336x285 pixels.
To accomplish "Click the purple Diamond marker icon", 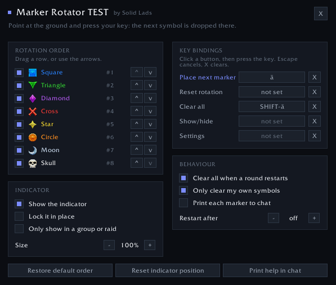I will (33, 99).
